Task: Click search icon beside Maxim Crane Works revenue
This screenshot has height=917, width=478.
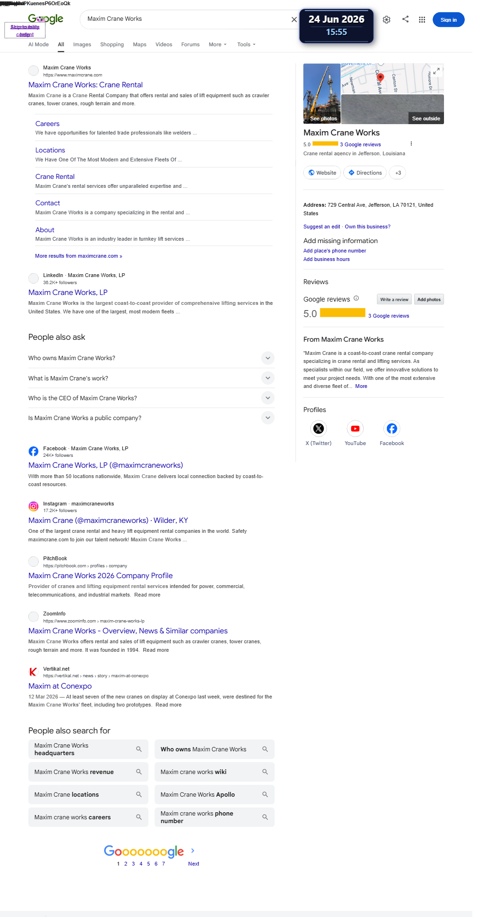Action: [x=139, y=772]
